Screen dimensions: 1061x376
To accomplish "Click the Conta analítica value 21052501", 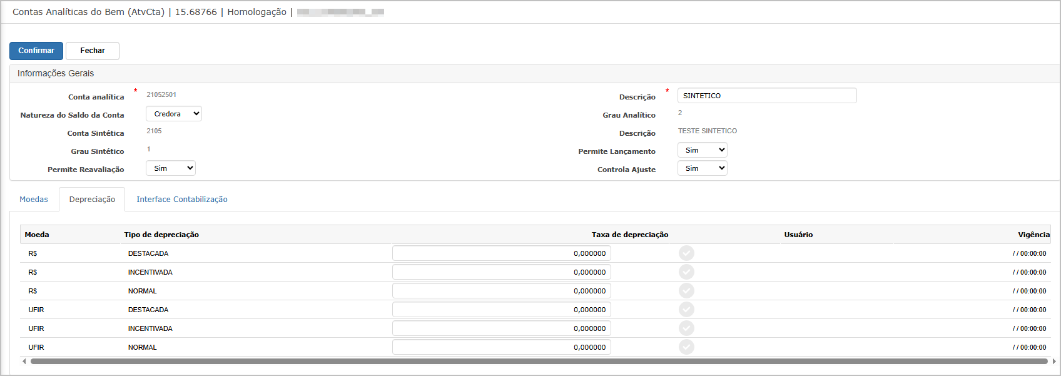I will (161, 95).
